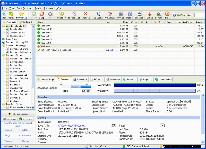
Task: Switch to the Peers tab
Action: point(129,79)
